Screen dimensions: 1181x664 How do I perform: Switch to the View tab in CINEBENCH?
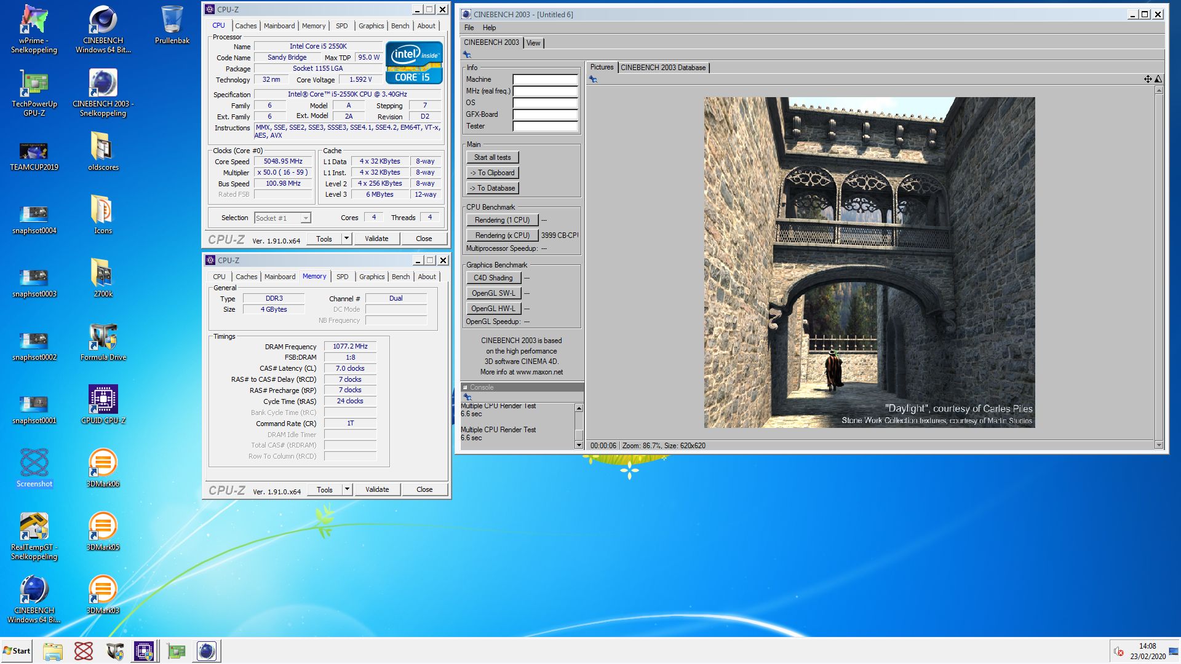pos(533,42)
